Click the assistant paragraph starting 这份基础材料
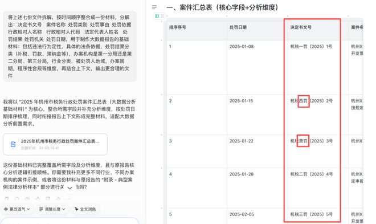Image resolution: width=376 pixels, height=224 pixels. click(69, 176)
